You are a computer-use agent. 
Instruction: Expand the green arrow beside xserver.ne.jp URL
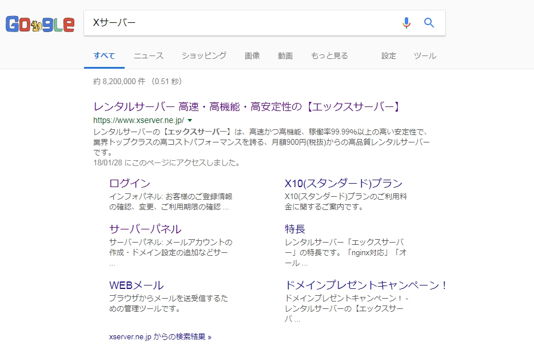pos(190,120)
